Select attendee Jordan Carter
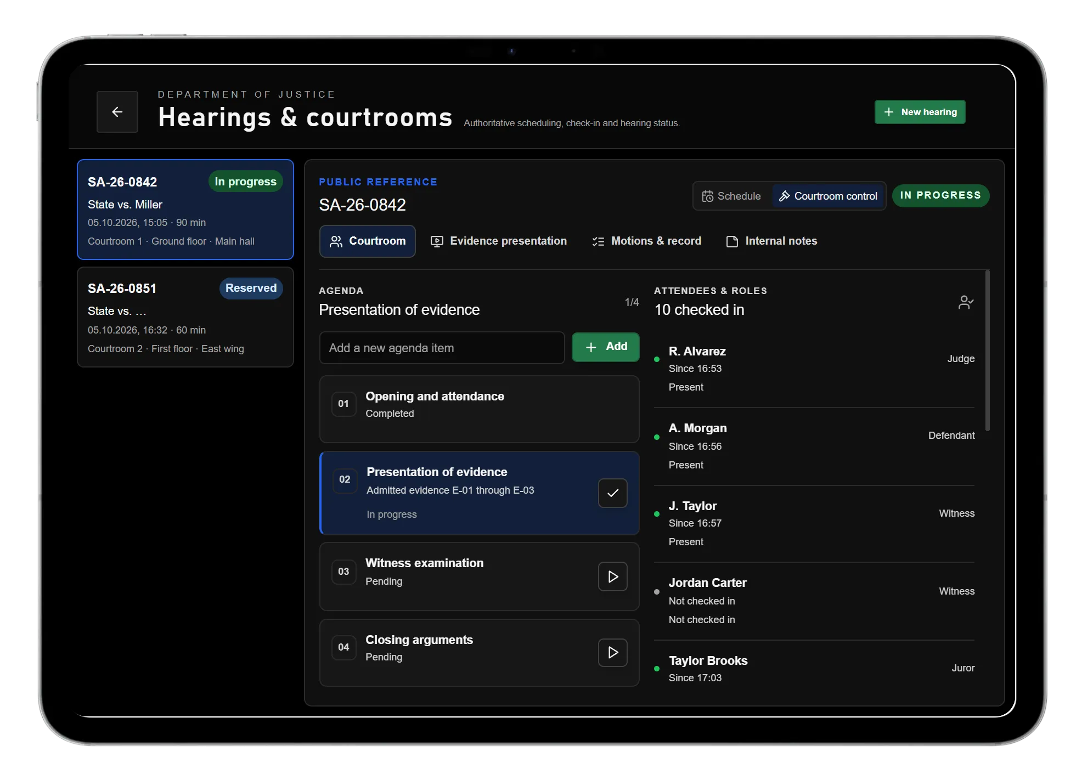Image resolution: width=1082 pixels, height=780 pixels. pos(814,601)
